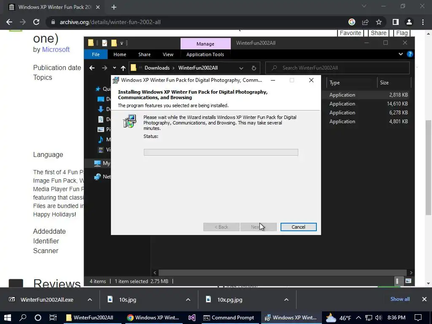Open the Share ribbon tab in Explorer

pyautogui.click(x=144, y=54)
